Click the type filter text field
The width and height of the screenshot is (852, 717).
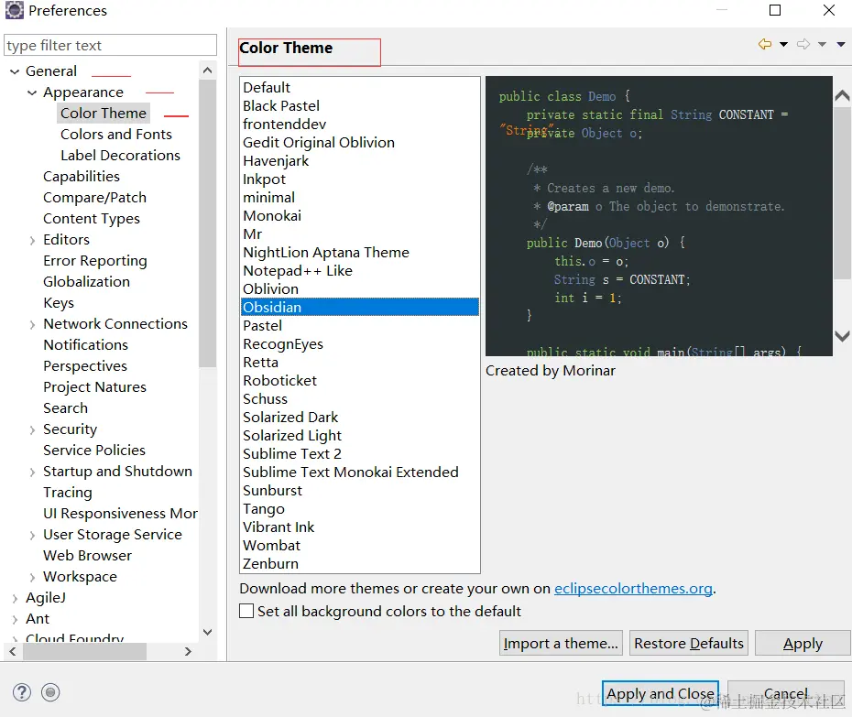pyautogui.click(x=110, y=45)
